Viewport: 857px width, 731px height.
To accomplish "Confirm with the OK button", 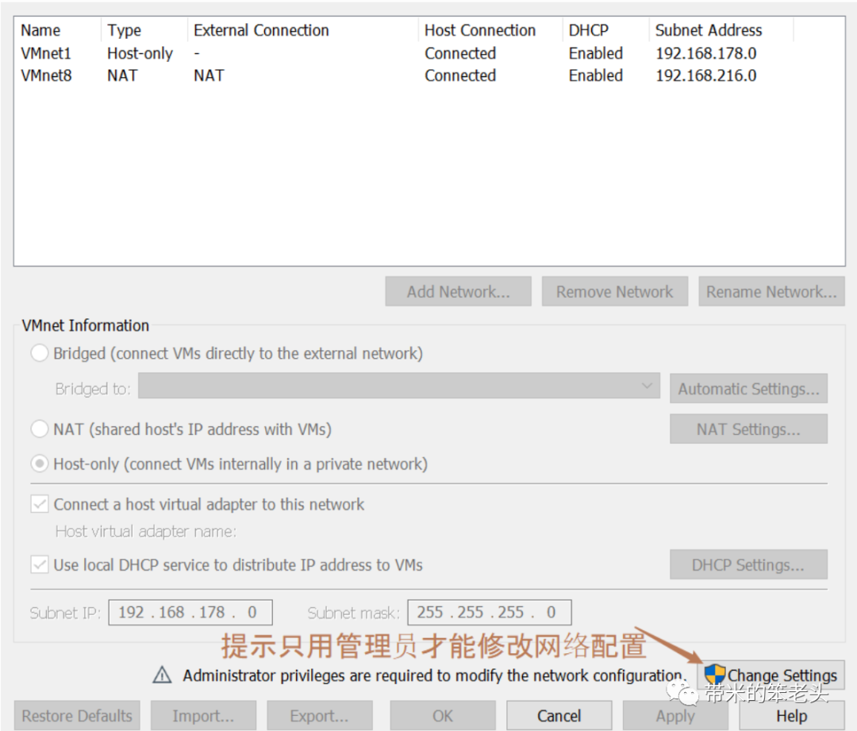I will pyautogui.click(x=443, y=716).
